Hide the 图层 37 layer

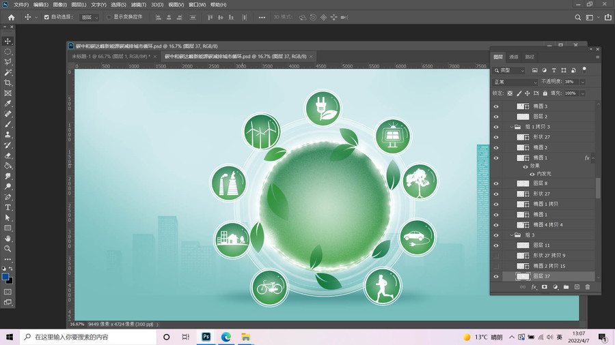click(x=496, y=277)
